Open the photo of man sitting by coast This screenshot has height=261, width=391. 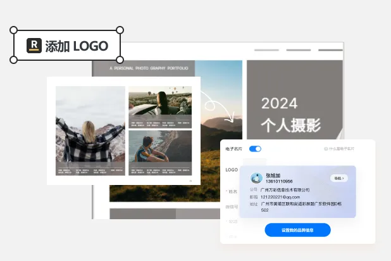click(x=160, y=153)
